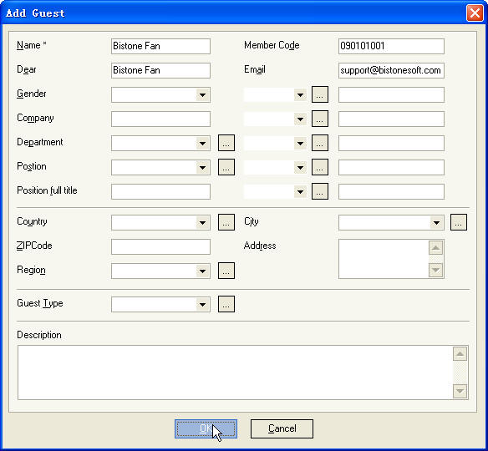Click the empty Company text field
This screenshot has width=488, height=451.
[160, 119]
